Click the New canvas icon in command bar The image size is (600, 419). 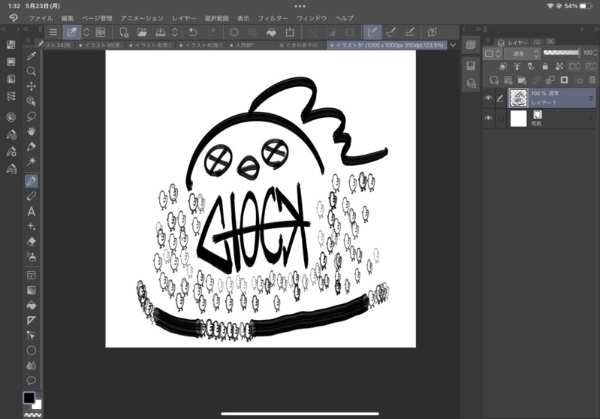tap(124, 32)
